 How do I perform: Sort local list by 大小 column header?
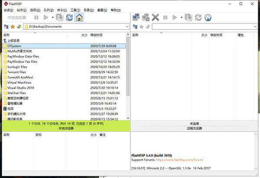click(x=78, y=35)
